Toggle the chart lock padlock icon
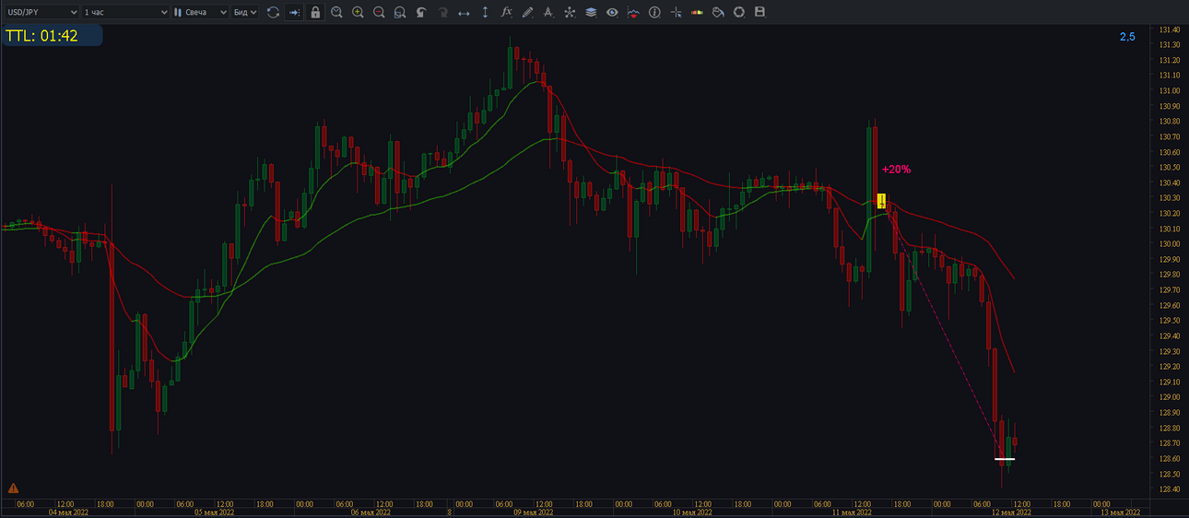The width and height of the screenshot is (1189, 518). coord(315,12)
